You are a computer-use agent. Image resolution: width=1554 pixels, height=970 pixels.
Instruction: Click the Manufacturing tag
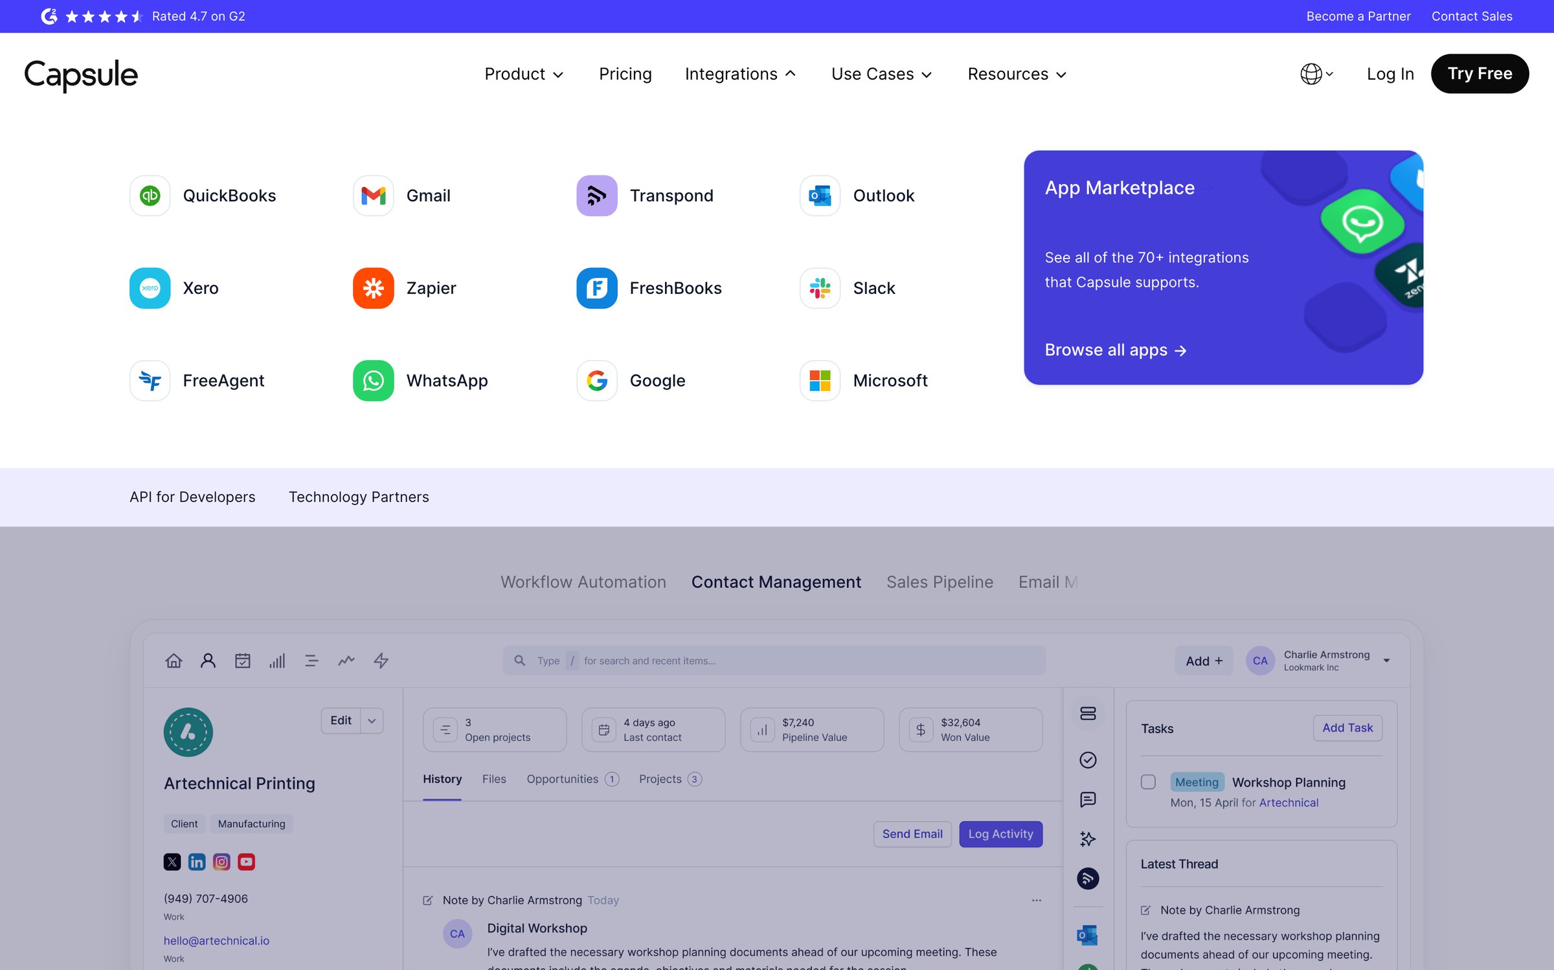251,824
